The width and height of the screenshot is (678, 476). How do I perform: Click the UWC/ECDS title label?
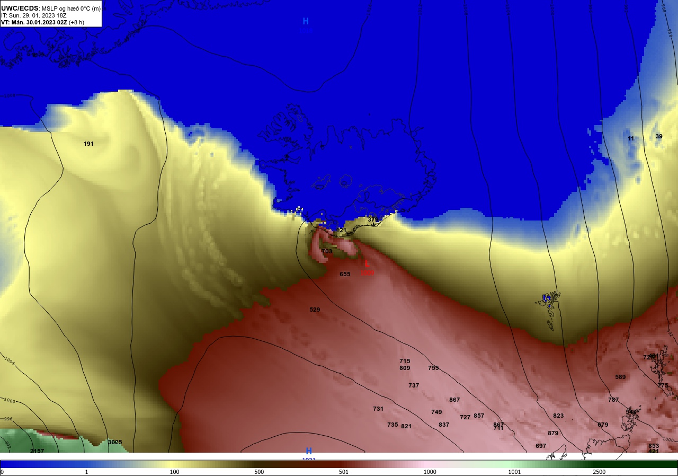20,8
